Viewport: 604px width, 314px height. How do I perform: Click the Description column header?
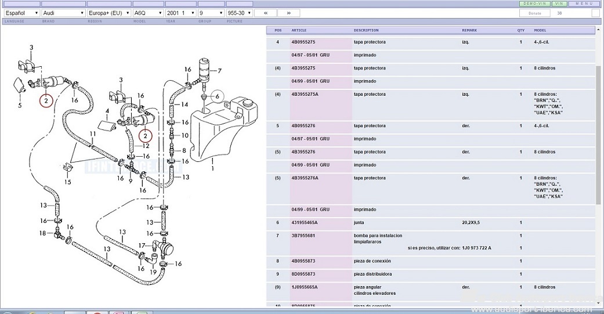coord(366,30)
